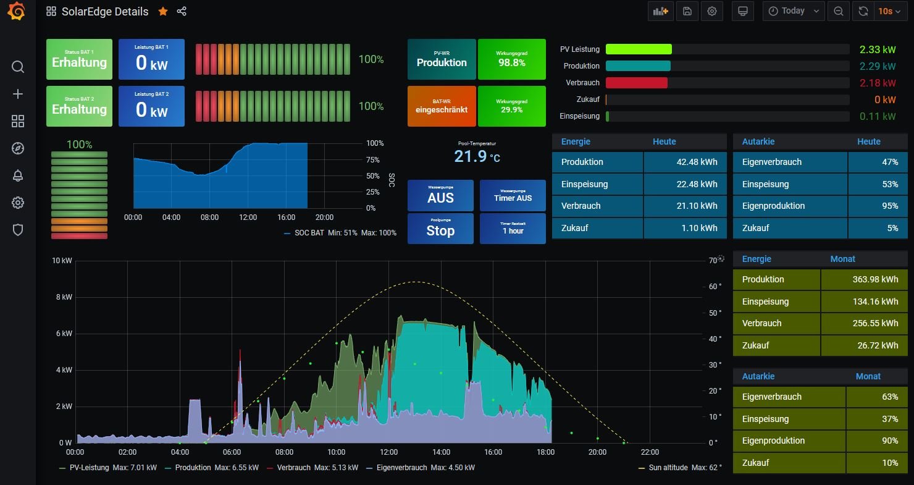
Task: Click the Wasserpumpe AUS panel
Action: pyautogui.click(x=440, y=195)
